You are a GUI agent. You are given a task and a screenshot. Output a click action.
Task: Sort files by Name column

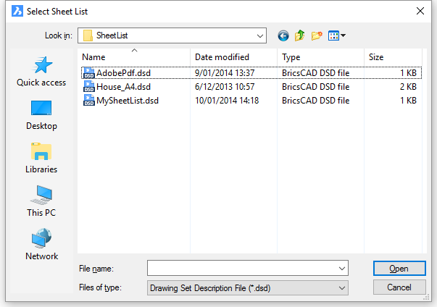(134, 57)
